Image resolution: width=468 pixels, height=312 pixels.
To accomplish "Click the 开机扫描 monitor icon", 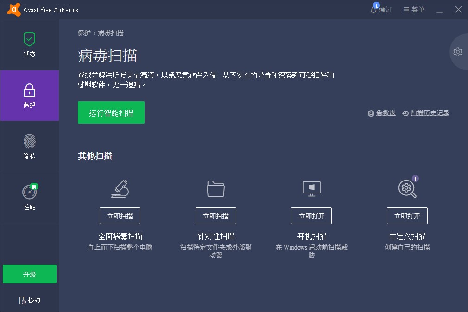I will (311, 189).
